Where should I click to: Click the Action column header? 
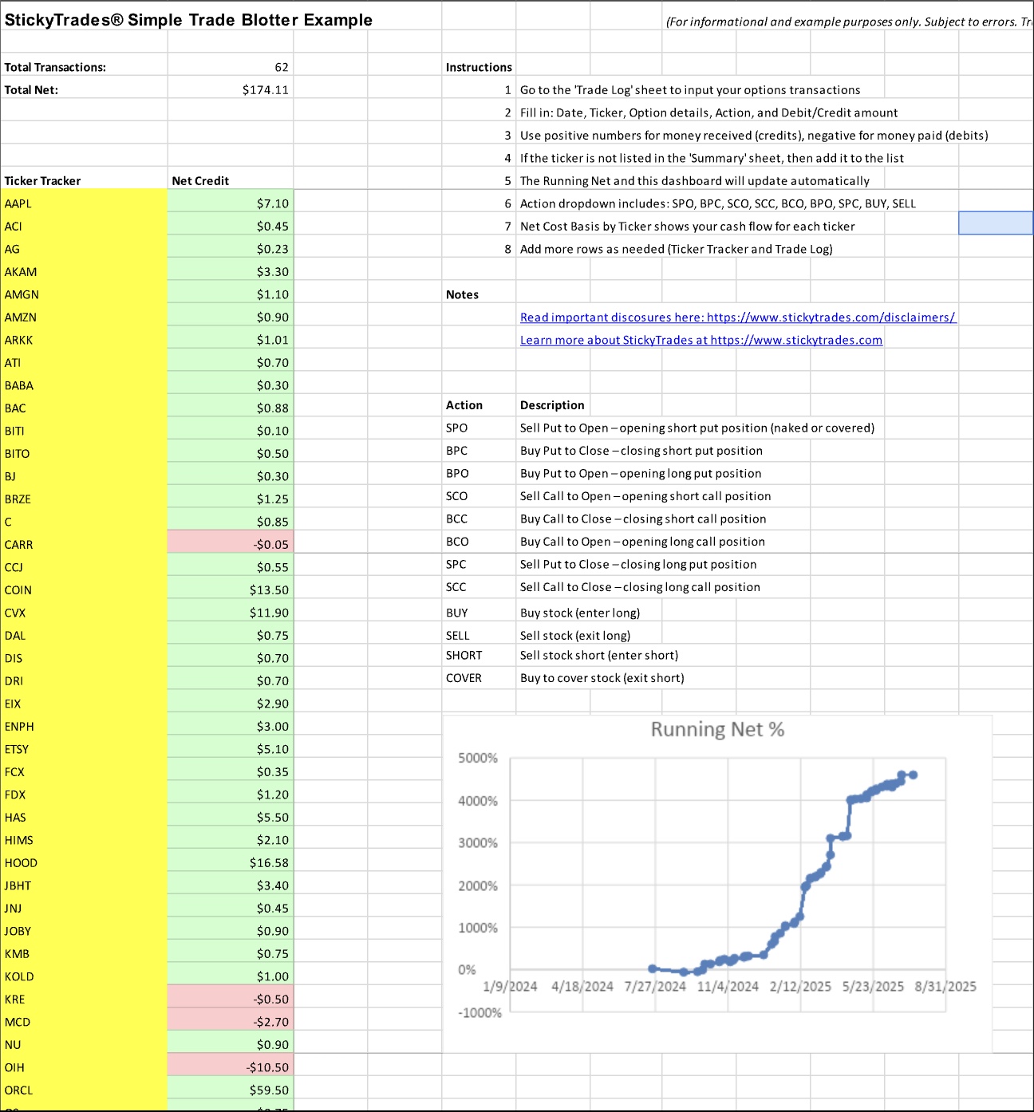point(479,405)
